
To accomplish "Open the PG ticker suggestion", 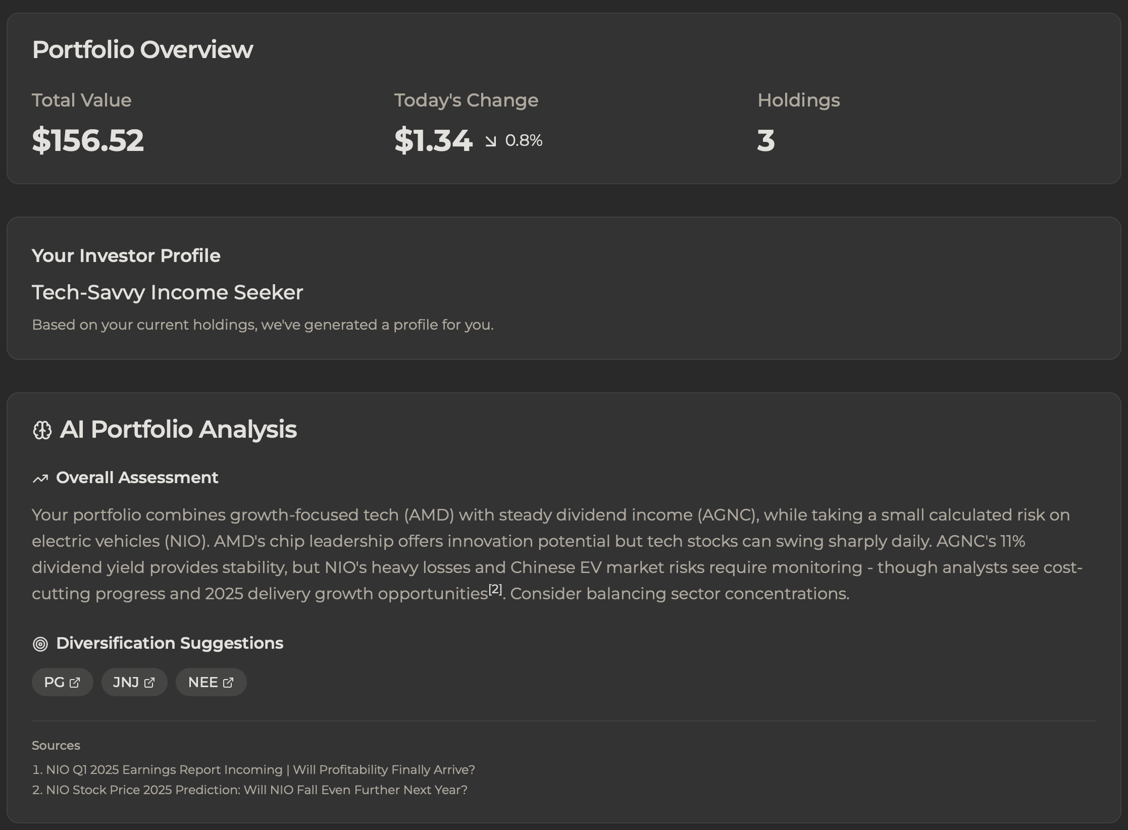I will coord(55,683).
